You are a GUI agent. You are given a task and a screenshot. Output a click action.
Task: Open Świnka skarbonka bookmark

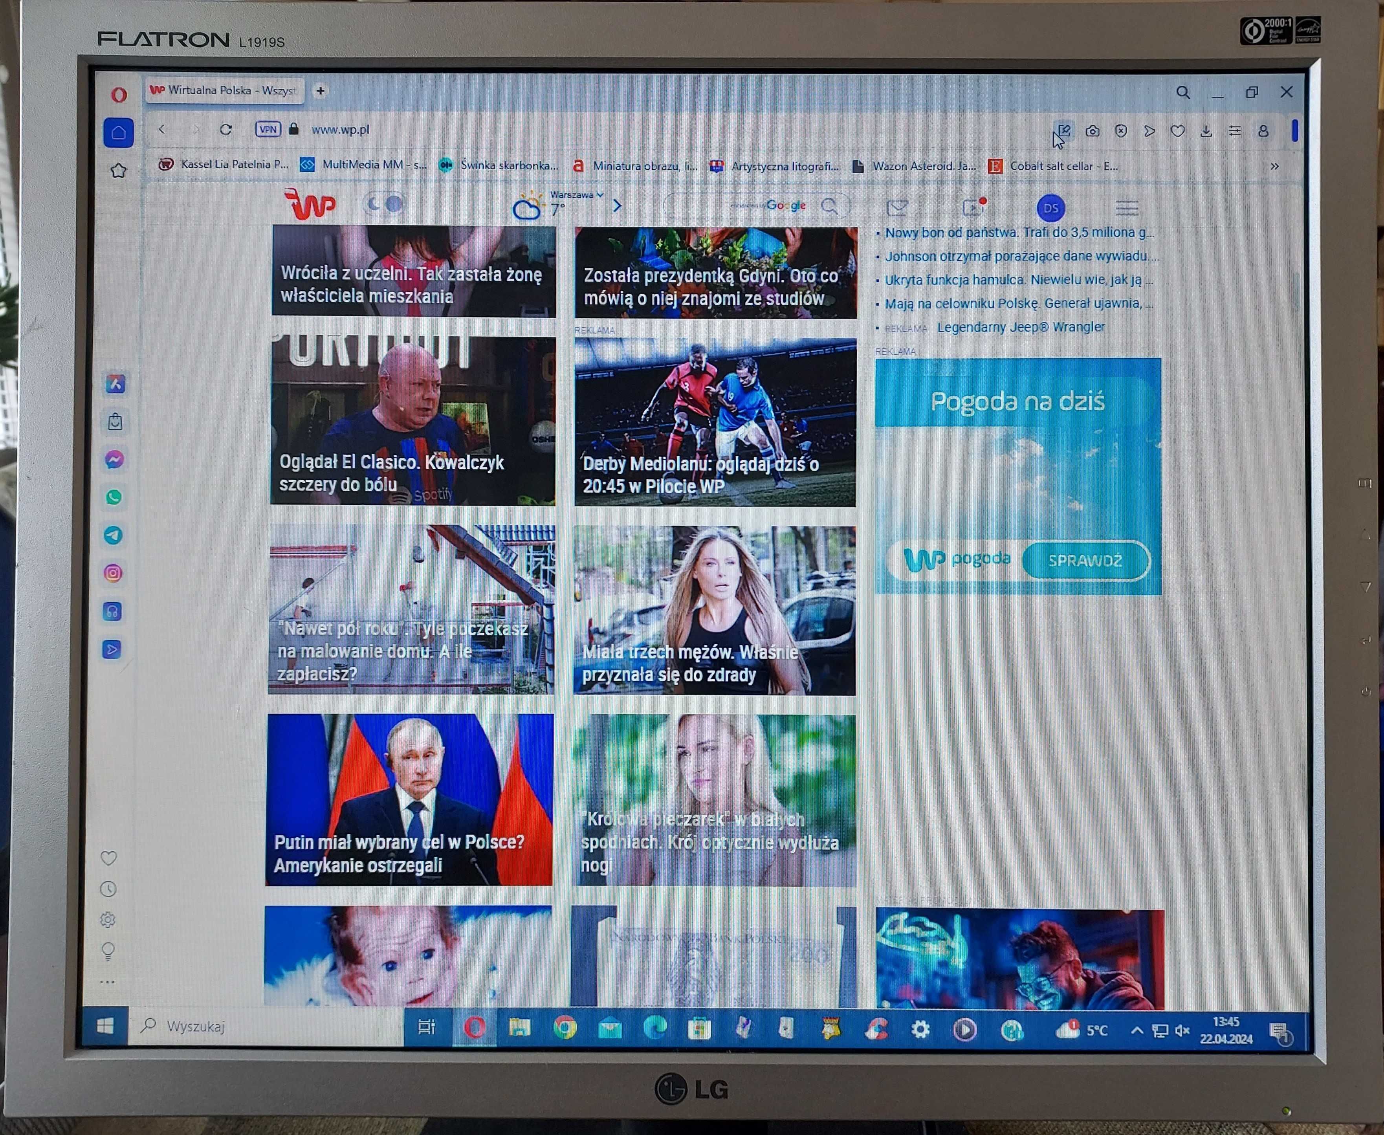pos(499,165)
